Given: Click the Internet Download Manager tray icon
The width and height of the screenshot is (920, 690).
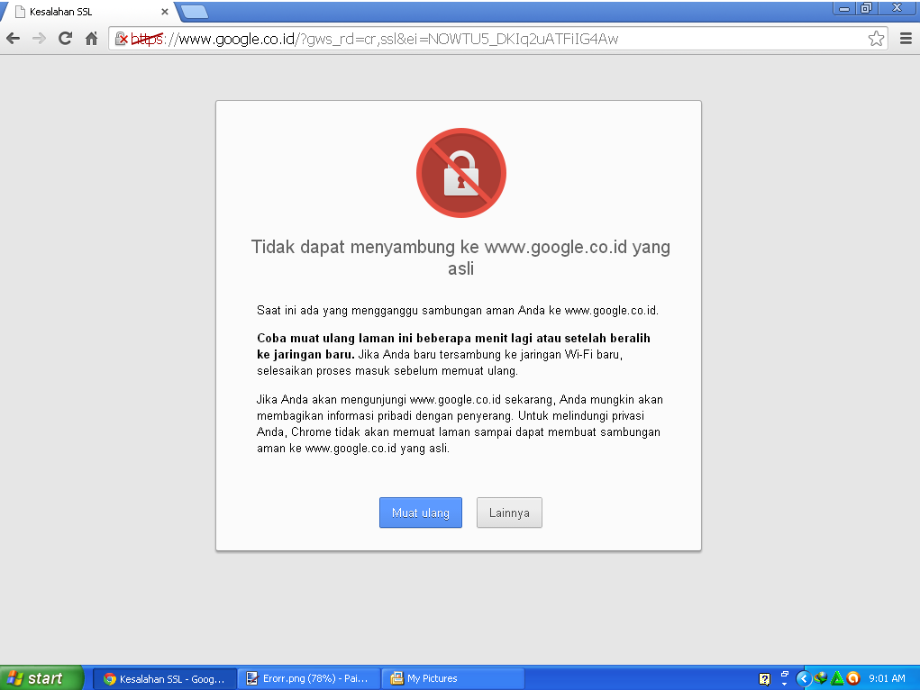Looking at the screenshot, I should [820, 678].
